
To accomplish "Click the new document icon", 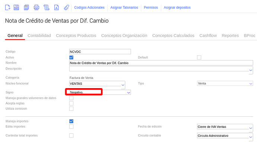I will pyautogui.click(x=7, y=7).
